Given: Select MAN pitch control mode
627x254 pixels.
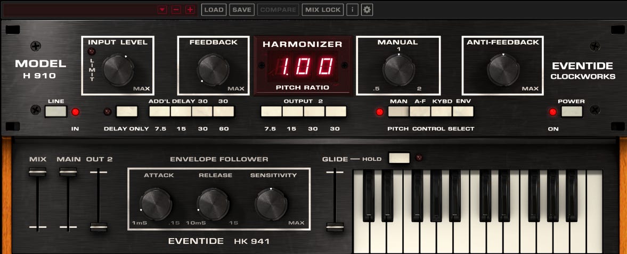Looking at the screenshot, I should [398, 112].
